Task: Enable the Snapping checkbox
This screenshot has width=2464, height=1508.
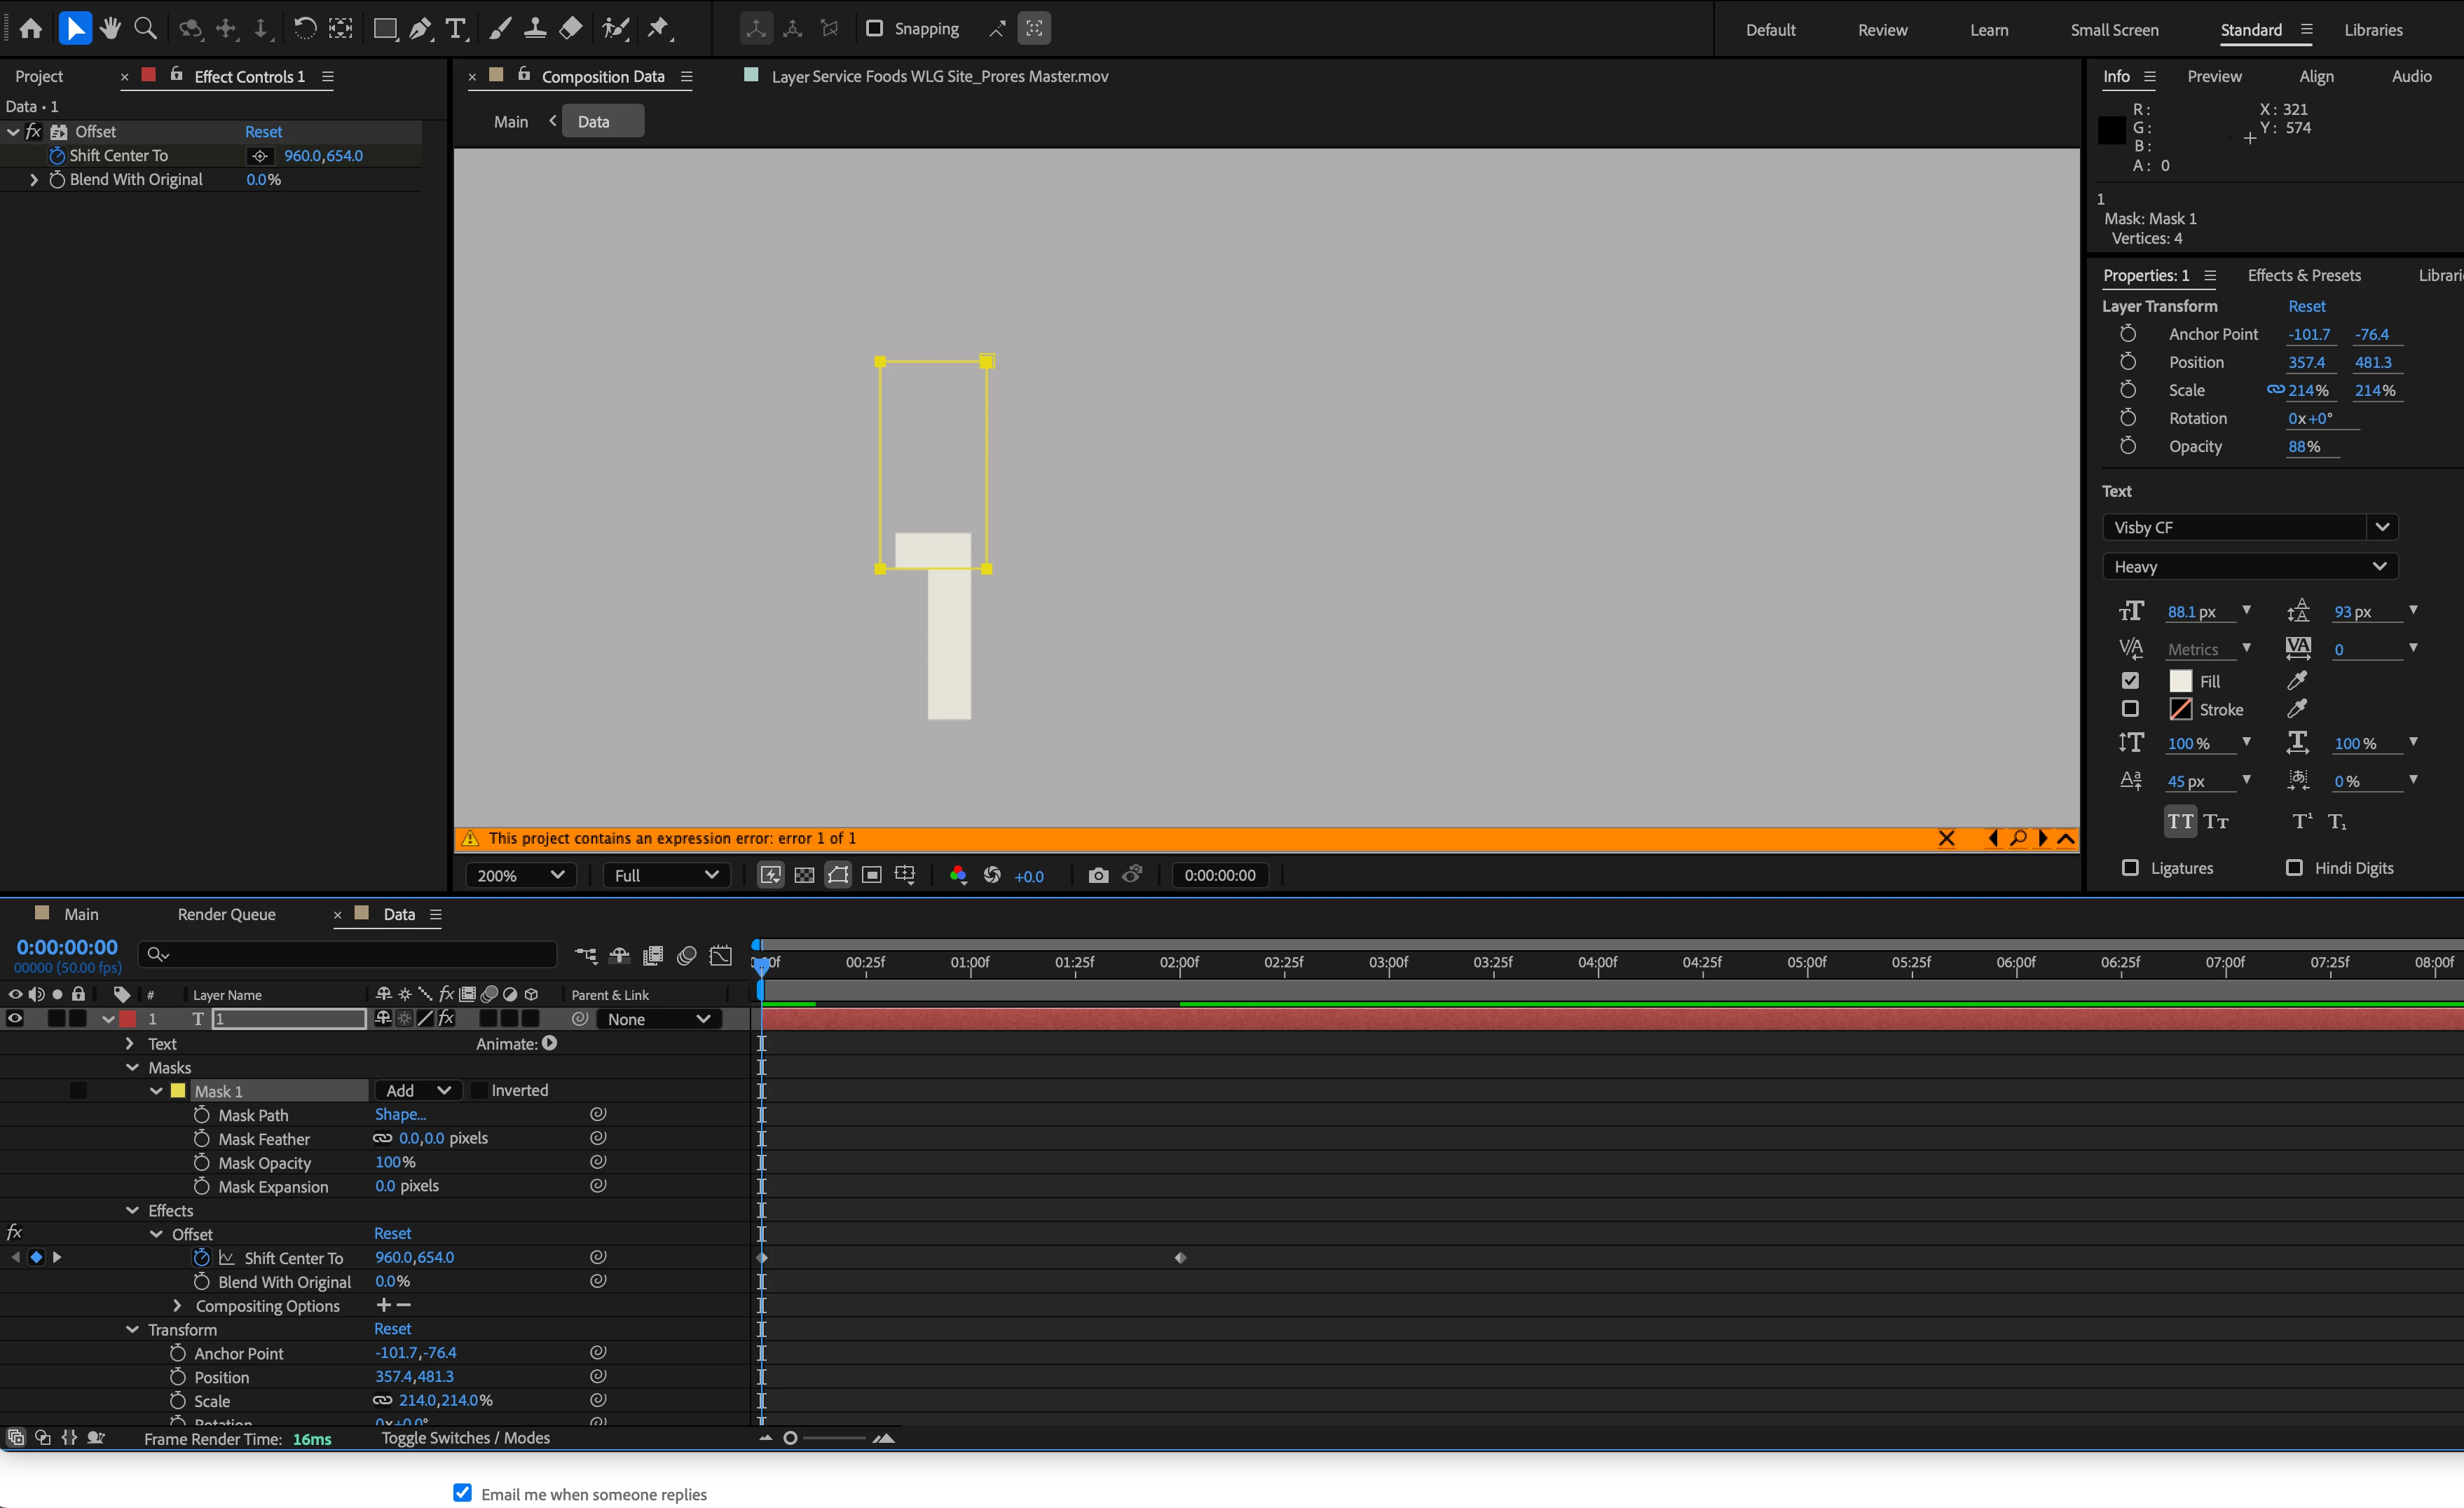Action: [874, 29]
